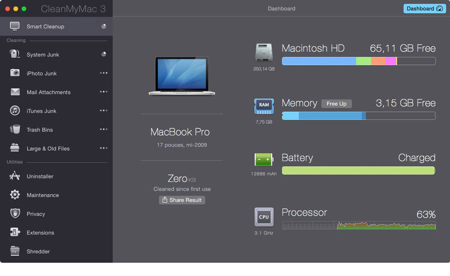Viewport: 450px width, 276px height.
Task: Click the 'Macintosh HD' title text
Action: pos(313,48)
